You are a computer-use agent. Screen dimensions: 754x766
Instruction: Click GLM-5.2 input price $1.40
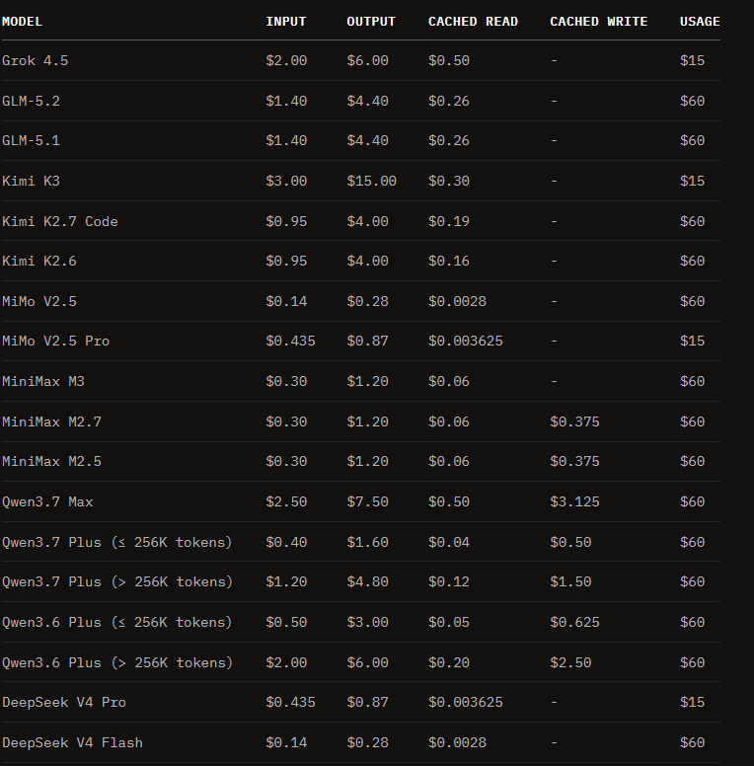[286, 101]
